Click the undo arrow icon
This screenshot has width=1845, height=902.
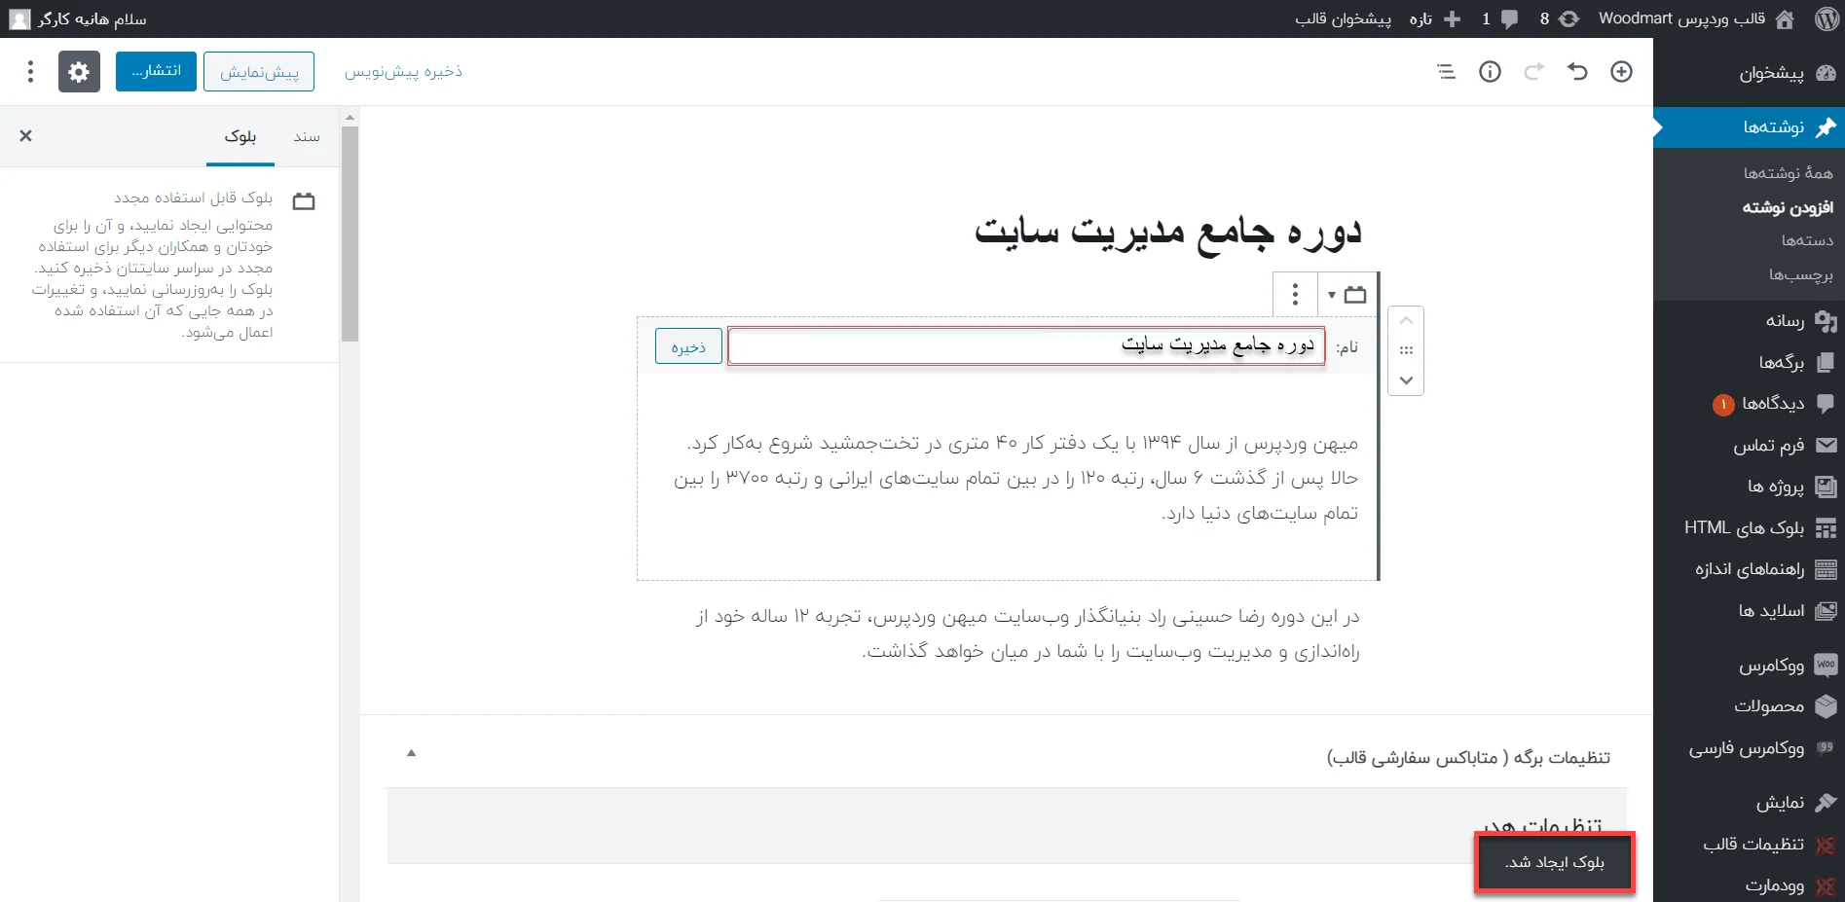pyautogui.click(x=1577, y=71)
